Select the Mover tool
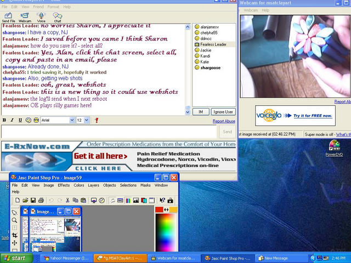The width and height of the screenshot is (351, 263). 15,243
